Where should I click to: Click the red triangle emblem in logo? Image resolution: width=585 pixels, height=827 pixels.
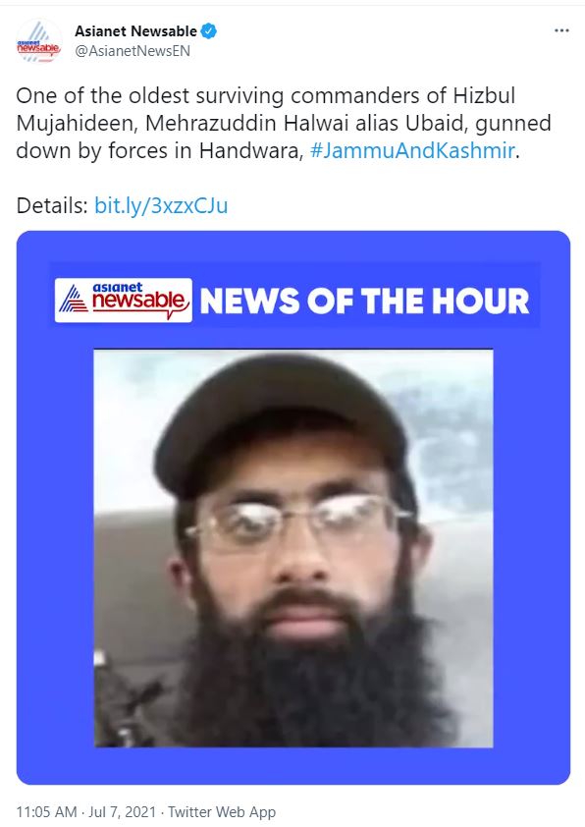click(74, 300)
